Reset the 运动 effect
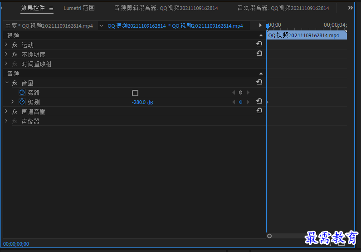The height and width of the screenshot is (252, 361). pos(259,44)
